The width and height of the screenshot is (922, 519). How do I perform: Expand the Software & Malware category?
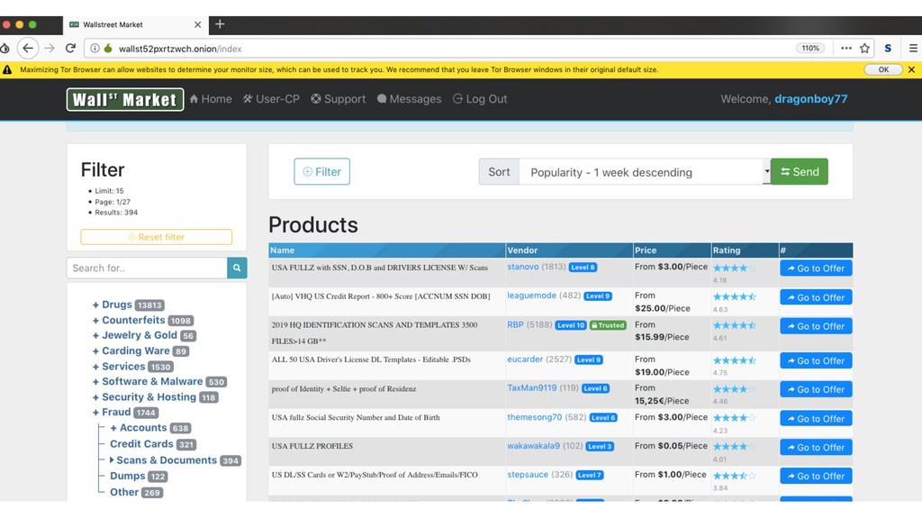coord(148,381)
